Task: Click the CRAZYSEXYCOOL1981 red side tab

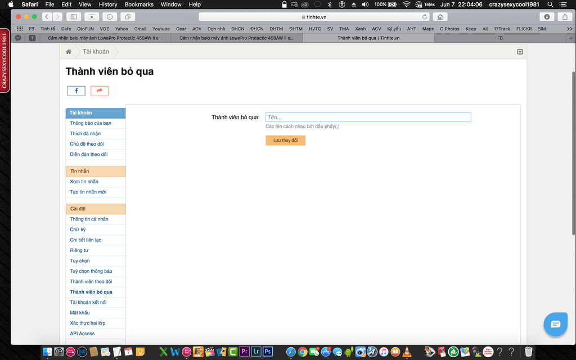Action: point(4,61)
